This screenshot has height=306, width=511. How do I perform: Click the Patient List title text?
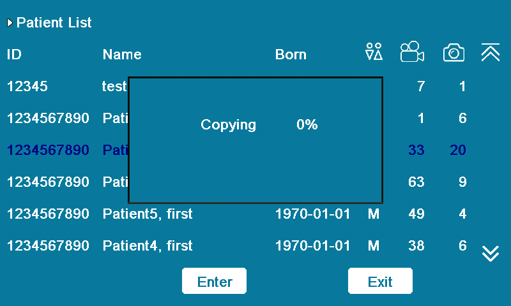click(54, 23)
